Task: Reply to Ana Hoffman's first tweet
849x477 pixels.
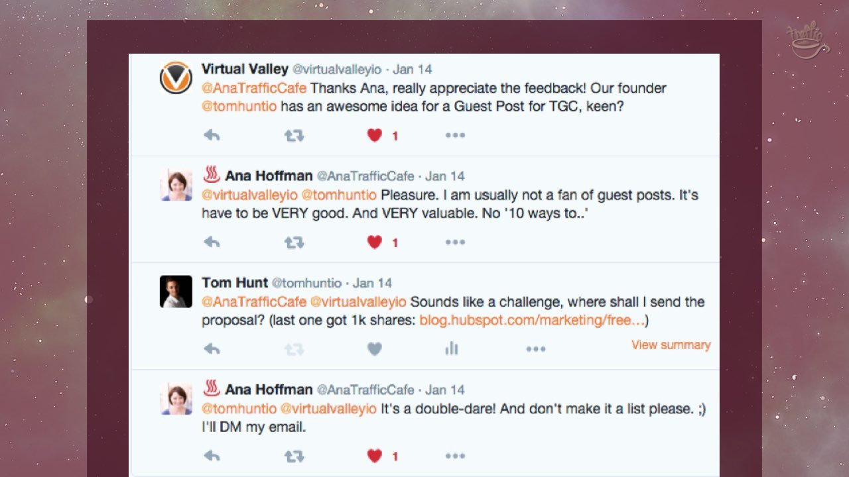Action: (212, 242)
